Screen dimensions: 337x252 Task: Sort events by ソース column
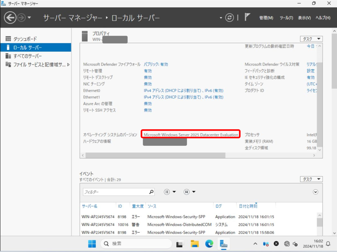(152, 206)
